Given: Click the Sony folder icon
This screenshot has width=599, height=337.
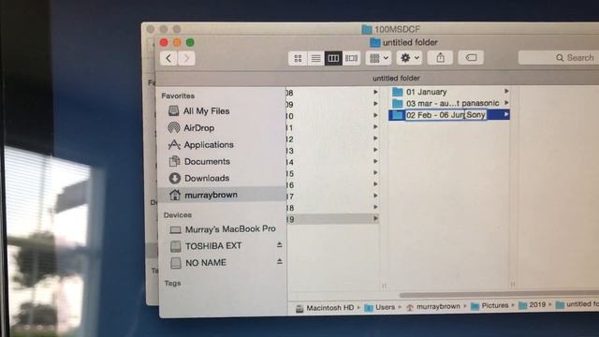Looking at the screenshot, I should pyautogui.click(x=398, y=114).
